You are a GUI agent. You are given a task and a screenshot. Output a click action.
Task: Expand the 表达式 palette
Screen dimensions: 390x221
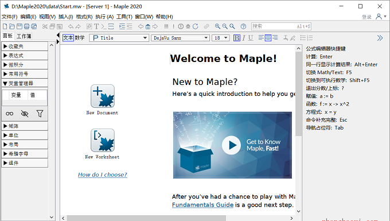click(25, 56)
